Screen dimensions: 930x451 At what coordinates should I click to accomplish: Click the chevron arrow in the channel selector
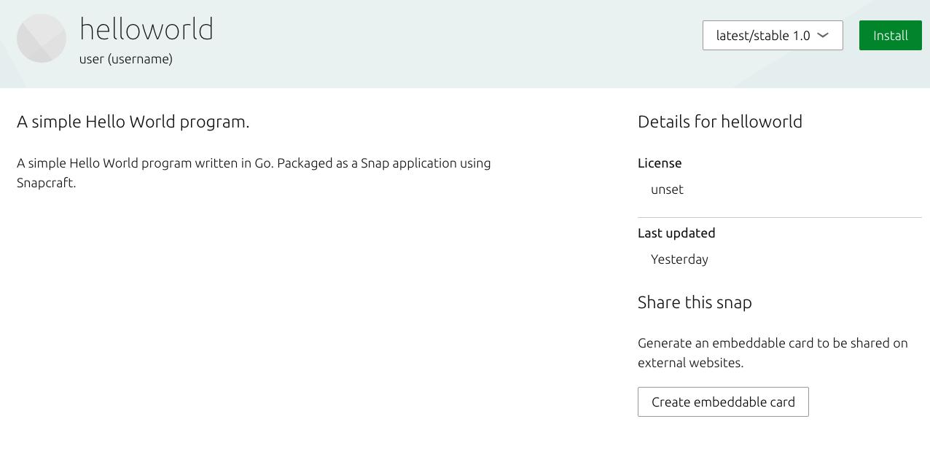823,36
